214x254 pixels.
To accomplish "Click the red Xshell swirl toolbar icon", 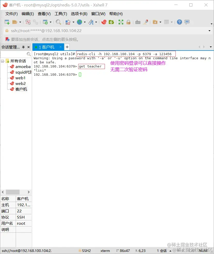I will (x=104, y=22).
